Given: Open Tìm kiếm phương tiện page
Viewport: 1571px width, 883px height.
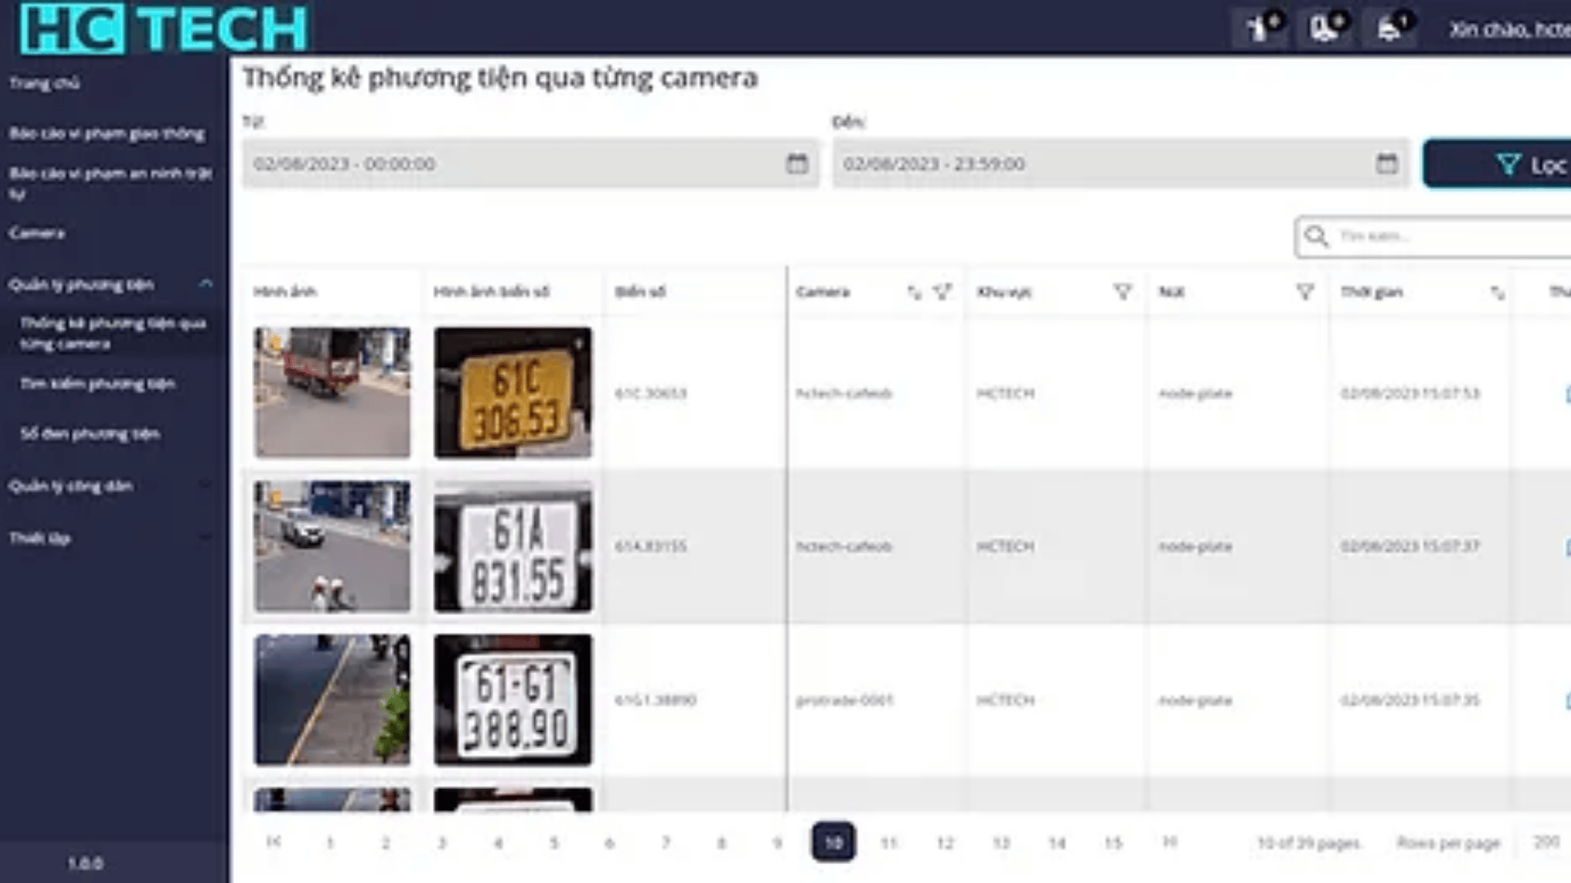Looking at the screenshot, I should tap(97, 383).
